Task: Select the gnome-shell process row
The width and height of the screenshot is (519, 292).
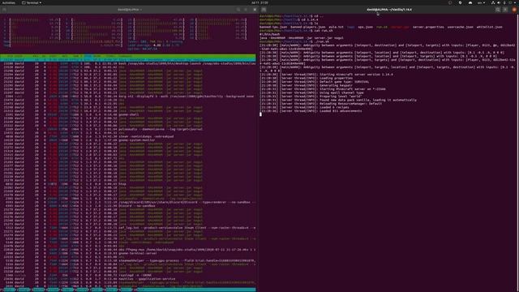Action: [x=128, y=114]
